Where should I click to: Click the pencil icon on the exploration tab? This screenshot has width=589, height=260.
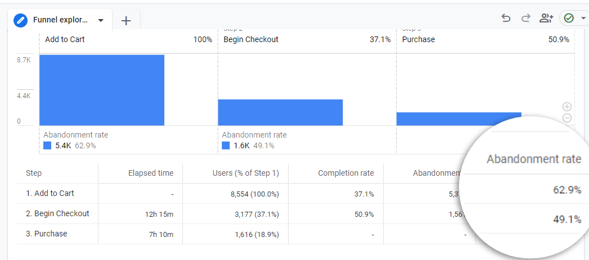(21, 20)
